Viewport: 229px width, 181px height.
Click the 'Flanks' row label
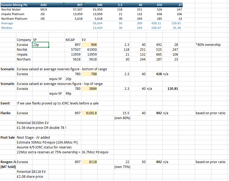(5, 113)
